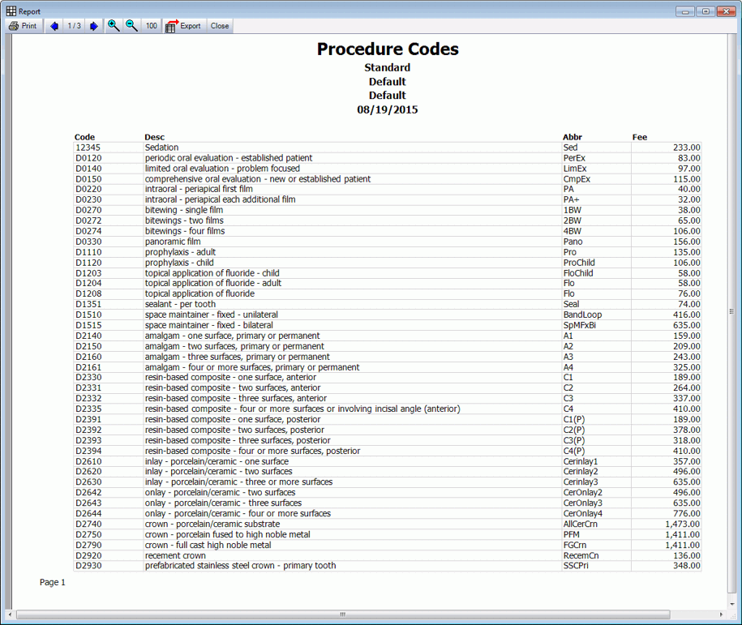Click horizontal scrollbar left arrow

click(11, 614)
